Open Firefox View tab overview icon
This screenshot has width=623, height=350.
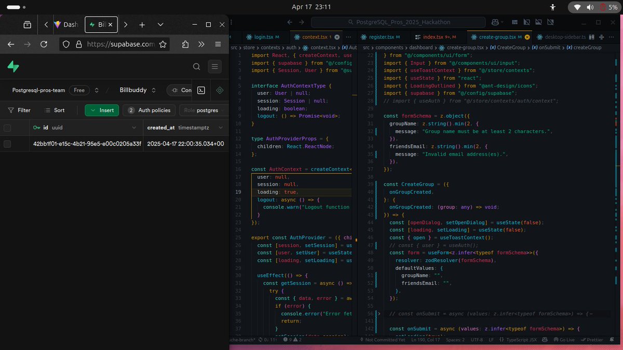tap(27, 24)
